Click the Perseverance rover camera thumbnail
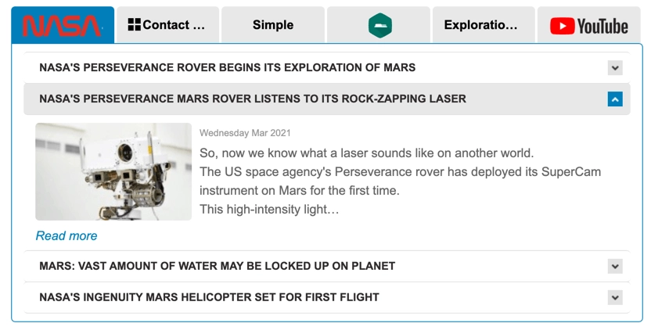Viewport: 651px width, 334px height. tap(113, 171)
